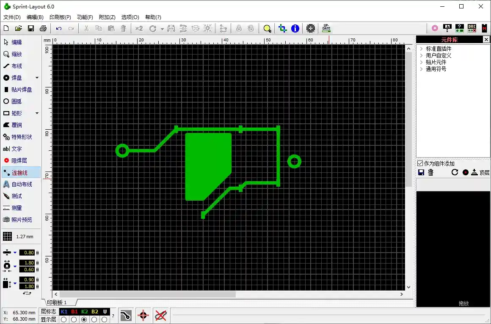The width and height of the screenshot is (491, 324).
Task: Select B2 layer radio button
Action: [x=94, y=320]
